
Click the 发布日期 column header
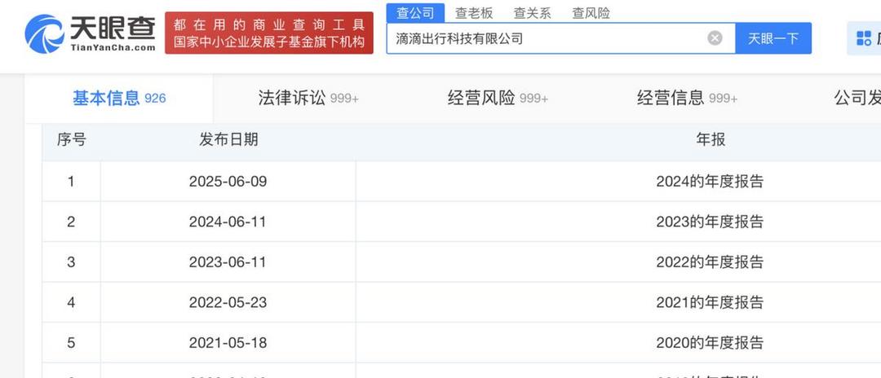[228, 139]
